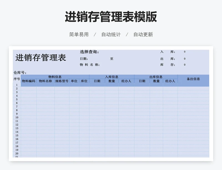Select the 物料名称 column header in the table
The image size is (222, 170).
point(46,81)
